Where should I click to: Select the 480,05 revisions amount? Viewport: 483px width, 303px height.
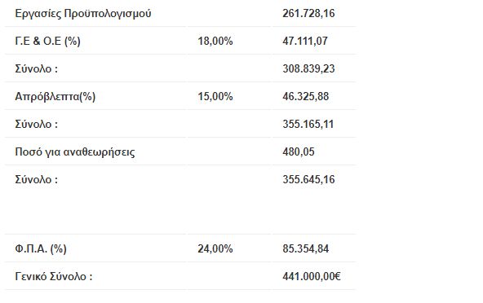[x=299, y=152]
